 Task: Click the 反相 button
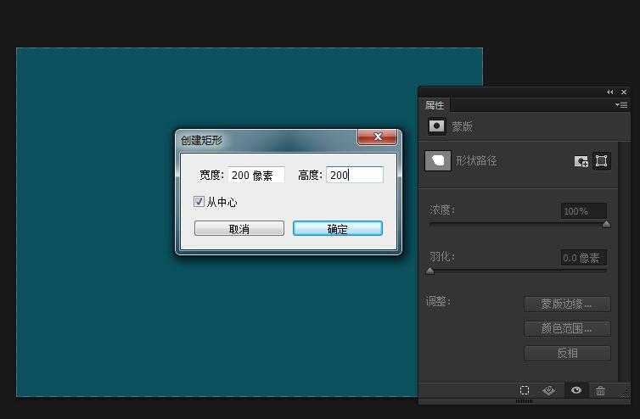tap(567, 353)
